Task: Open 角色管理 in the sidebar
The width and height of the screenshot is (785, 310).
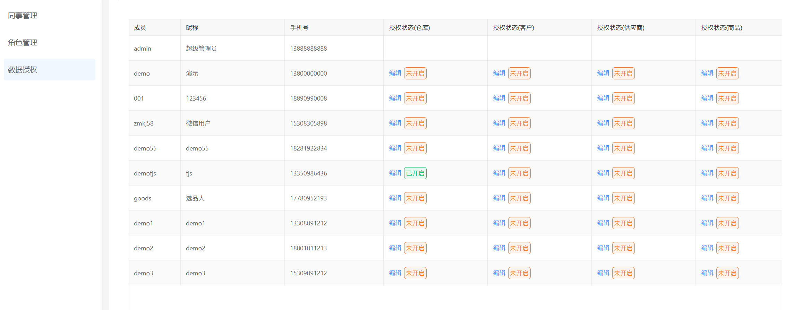Action: pos(23,43)
